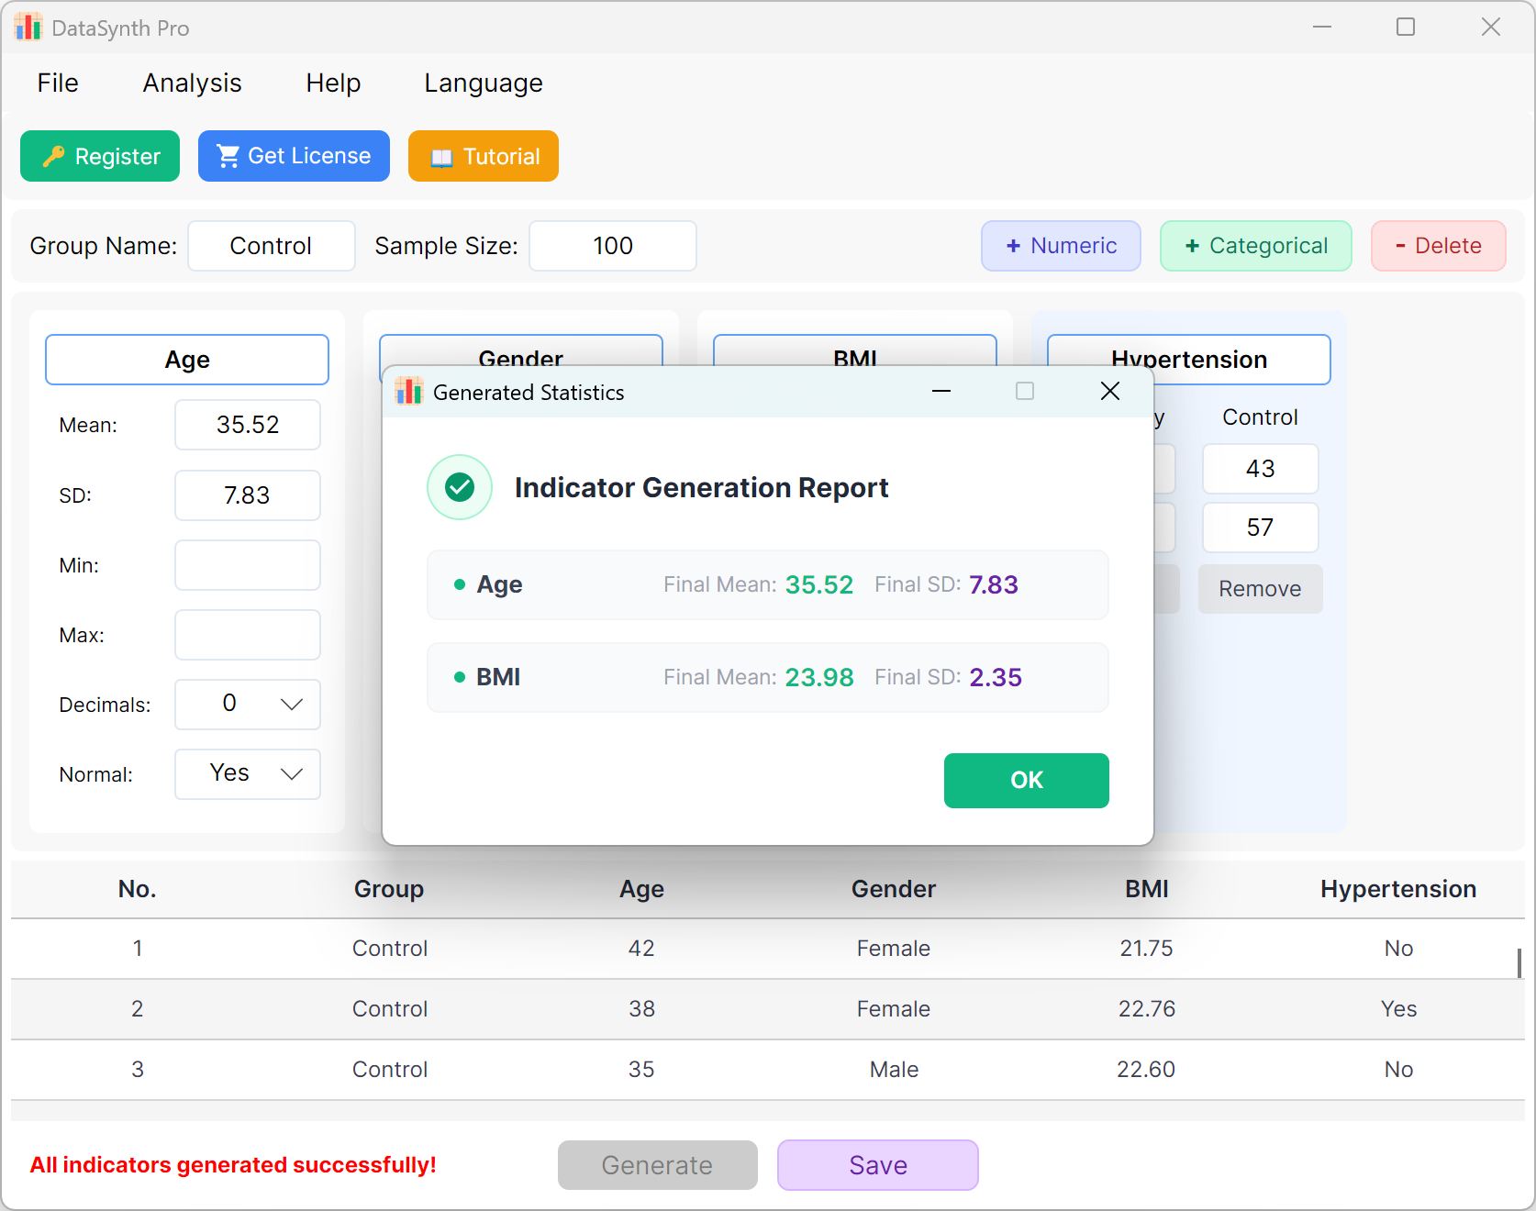1536x1211 pixels.
Task: Click Age final mean value 35.52 in report
Action: tap(819, 585)
